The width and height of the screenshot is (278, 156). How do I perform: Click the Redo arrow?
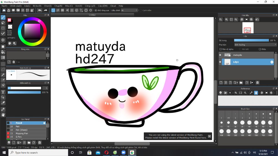coord(46,11)
